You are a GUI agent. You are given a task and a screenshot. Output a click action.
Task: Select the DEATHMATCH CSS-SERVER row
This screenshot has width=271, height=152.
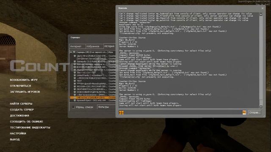pyautogui.click(x=93, y=89)
